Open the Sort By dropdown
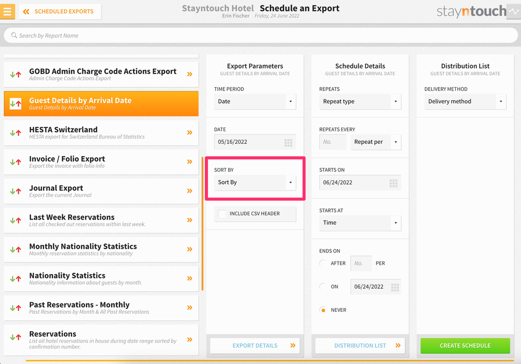Image resolution: width=521 pixels, height=364 pixels. 255,182
